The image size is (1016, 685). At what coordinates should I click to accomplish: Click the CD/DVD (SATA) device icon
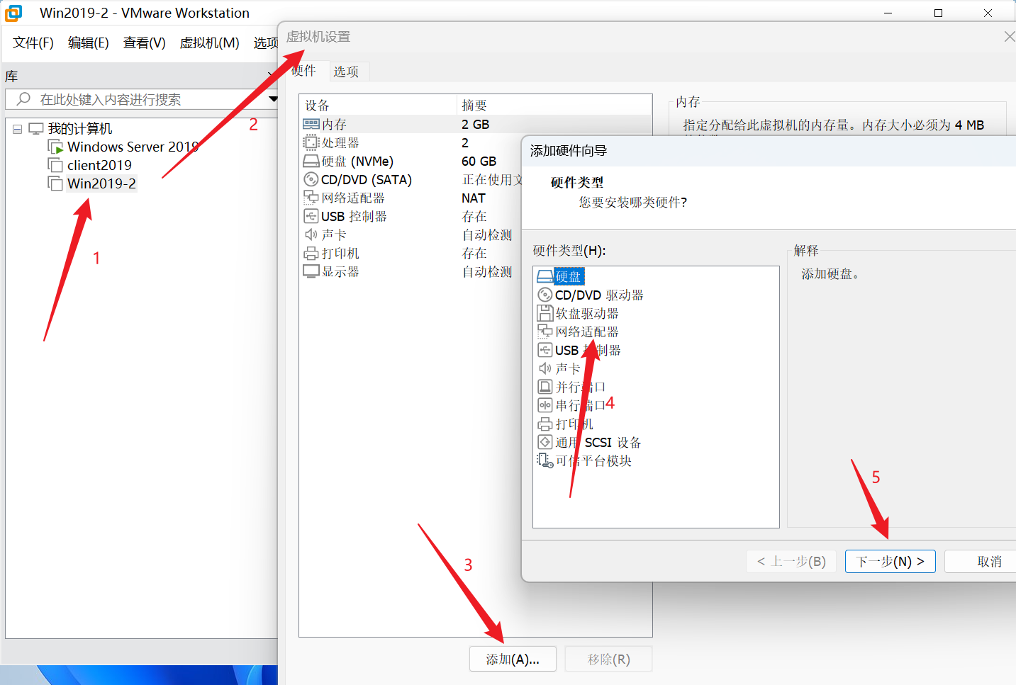[311, 180]
